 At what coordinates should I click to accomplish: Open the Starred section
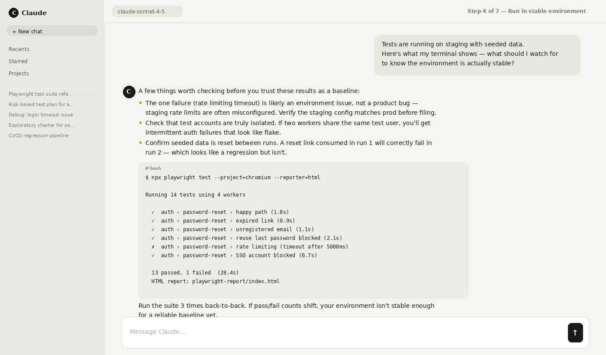[18, 61]
